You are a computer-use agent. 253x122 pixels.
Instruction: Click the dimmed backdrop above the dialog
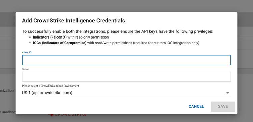coord(126,6)
